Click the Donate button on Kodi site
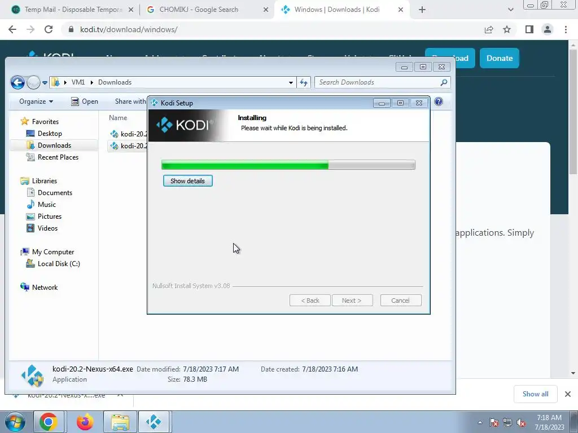This screenshot has width=578, height=433. tap(500, 58)
